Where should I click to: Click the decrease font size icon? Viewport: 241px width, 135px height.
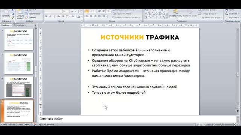point(76,11)
